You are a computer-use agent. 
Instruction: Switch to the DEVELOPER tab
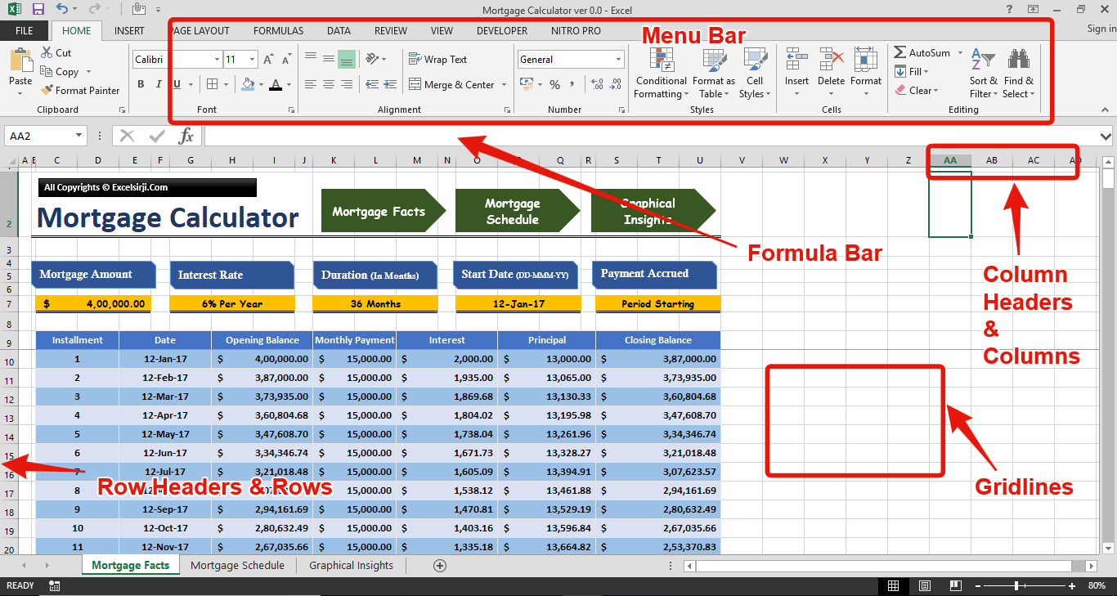(x=502, y=30)
